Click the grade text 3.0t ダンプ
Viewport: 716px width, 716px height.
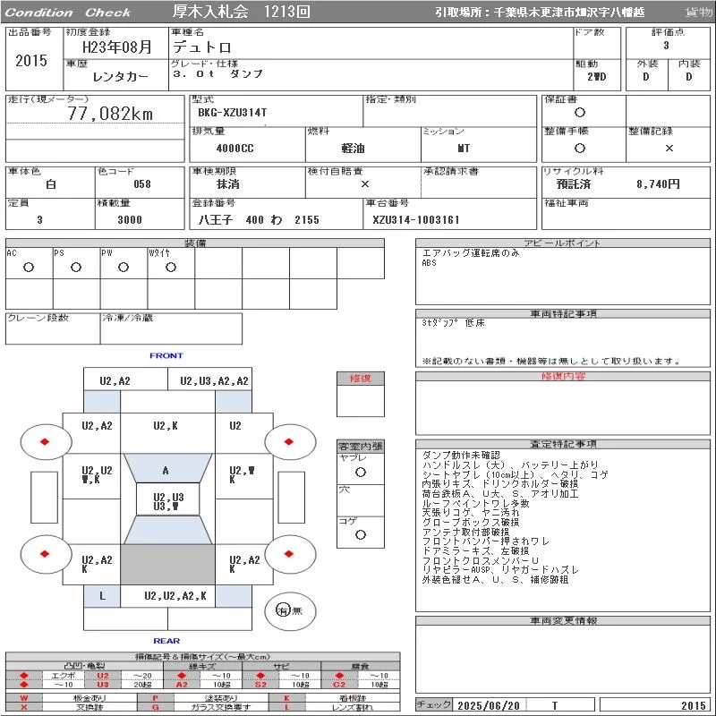[x=217, y=73]
